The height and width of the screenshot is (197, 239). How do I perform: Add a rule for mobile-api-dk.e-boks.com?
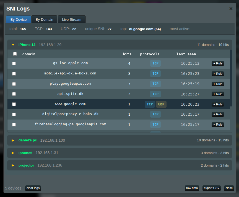[x=218, y=74]
